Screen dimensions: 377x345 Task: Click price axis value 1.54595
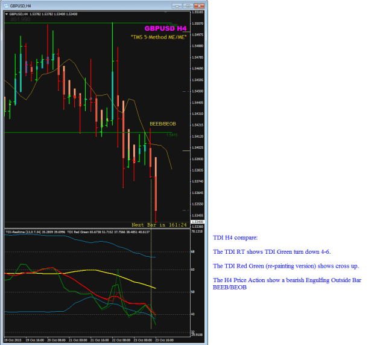198,80
